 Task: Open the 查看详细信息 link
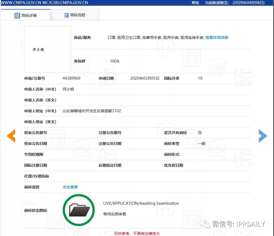(x=217, y=38)
